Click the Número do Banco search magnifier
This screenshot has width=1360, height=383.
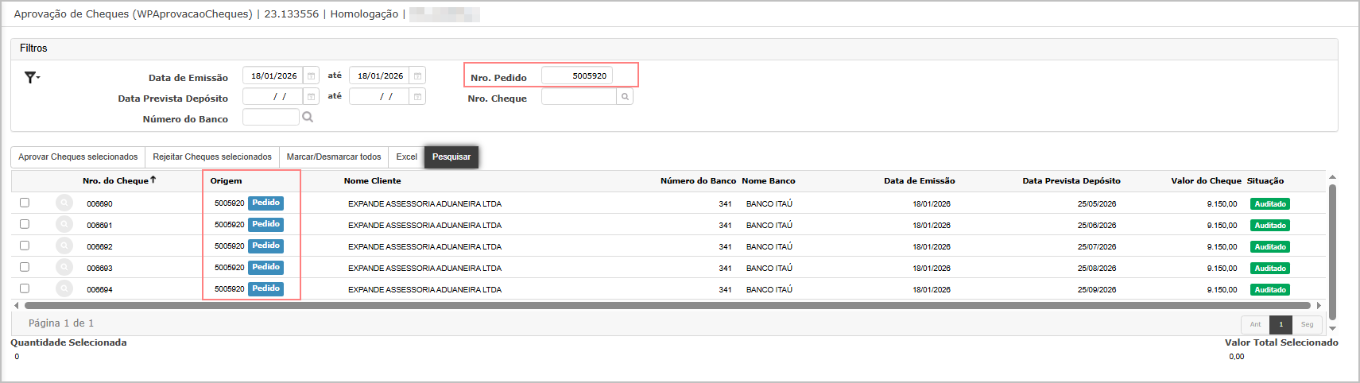(308, 118)
